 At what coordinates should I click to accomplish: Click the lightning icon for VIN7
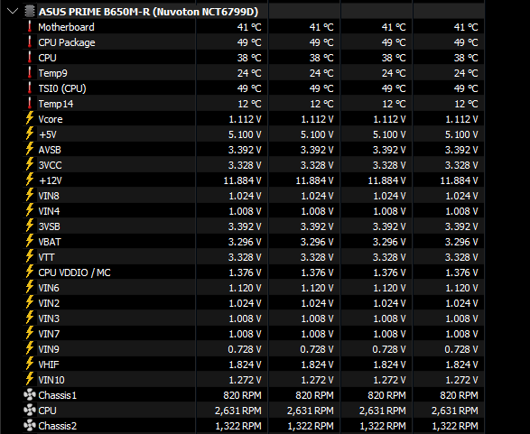point(30,333)
